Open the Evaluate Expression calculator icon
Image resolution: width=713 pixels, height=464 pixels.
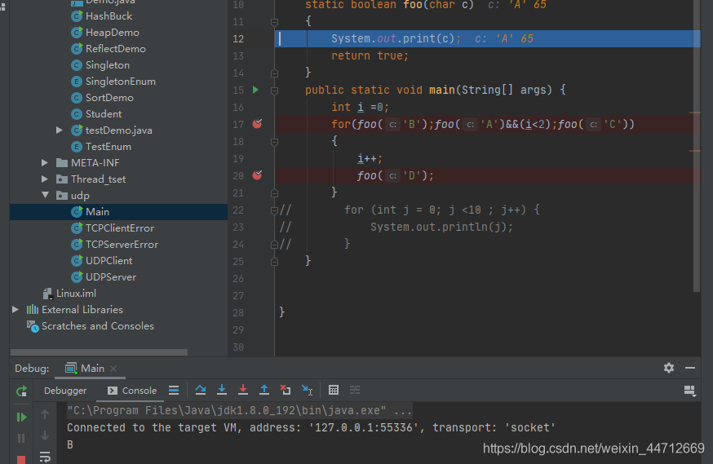(x=334, y=391)
